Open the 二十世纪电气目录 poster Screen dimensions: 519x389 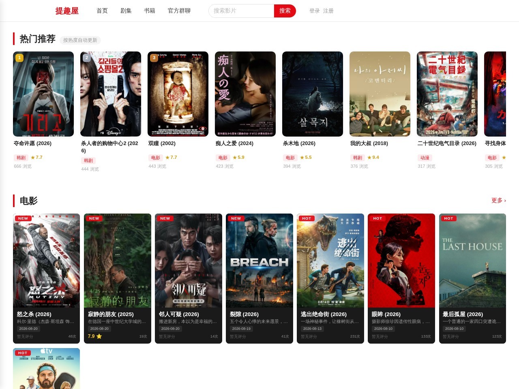447,94
